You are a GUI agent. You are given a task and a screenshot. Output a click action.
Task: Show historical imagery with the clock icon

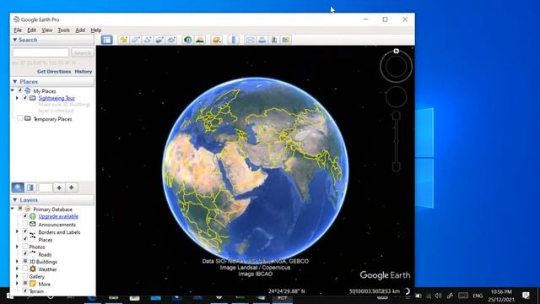[187, 40]
